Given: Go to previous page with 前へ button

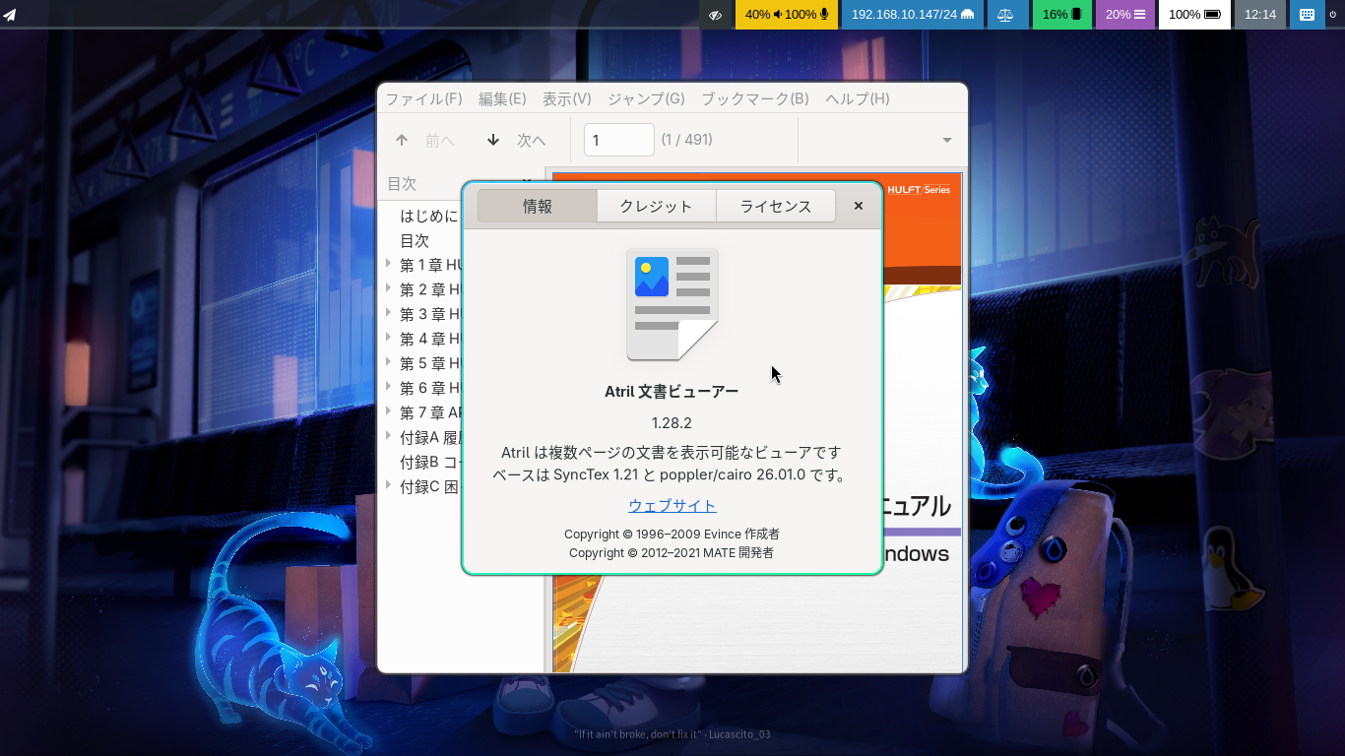Looking at the screenshot, I should point(425,141).
